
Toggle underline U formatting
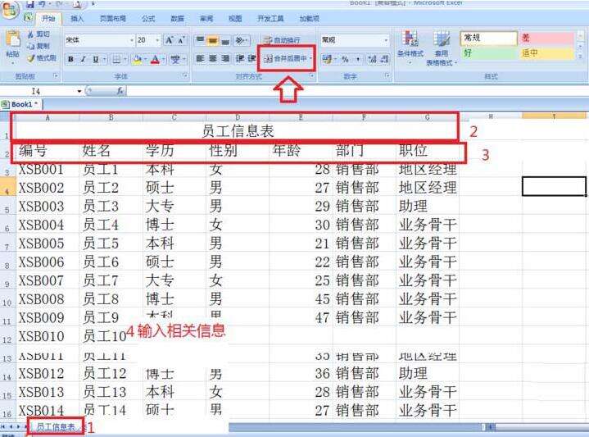click(95, 59)
